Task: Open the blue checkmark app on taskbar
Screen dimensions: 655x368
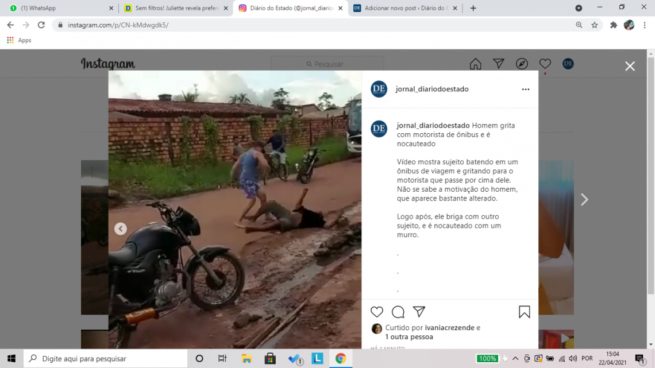Action: tap(295, 358)
